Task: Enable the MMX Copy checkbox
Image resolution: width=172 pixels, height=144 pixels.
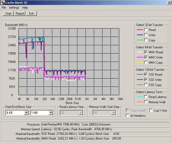Action: [146, 62]
